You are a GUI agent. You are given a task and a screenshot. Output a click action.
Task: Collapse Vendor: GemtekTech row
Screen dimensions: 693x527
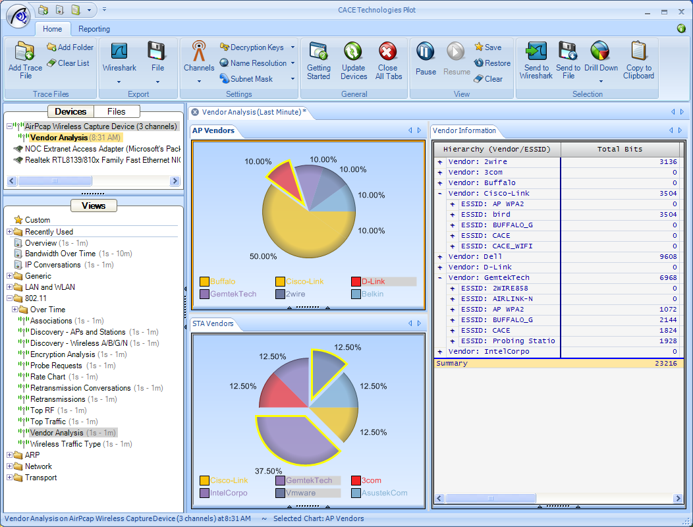tap(440, 278)
